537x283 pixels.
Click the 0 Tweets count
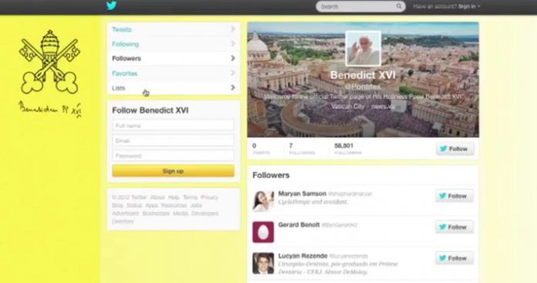pos(261,149)
